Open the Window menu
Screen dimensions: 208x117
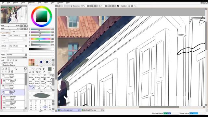pos(60,3)
